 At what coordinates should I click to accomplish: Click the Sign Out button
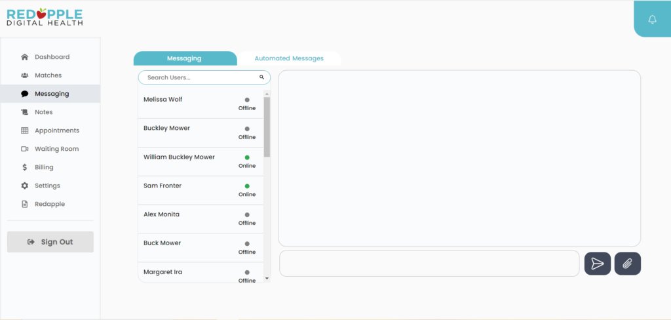50,242
